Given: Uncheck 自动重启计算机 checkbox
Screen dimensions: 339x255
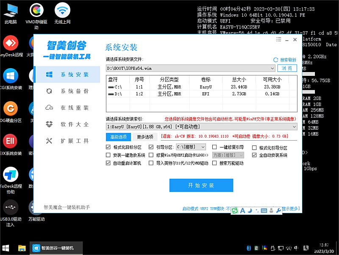Looking at the screenshot, I should [x=108, y=163].
